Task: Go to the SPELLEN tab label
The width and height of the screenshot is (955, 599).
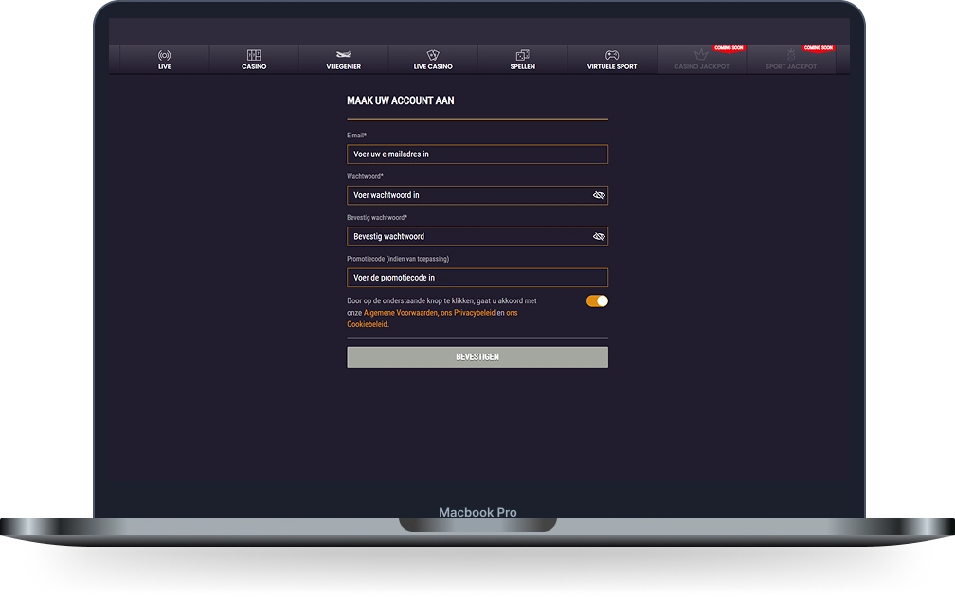Action: coord(523,66)
